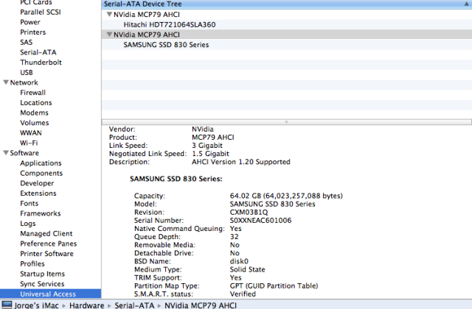Click the computer icon in path bar

click(x=7, y=305)
